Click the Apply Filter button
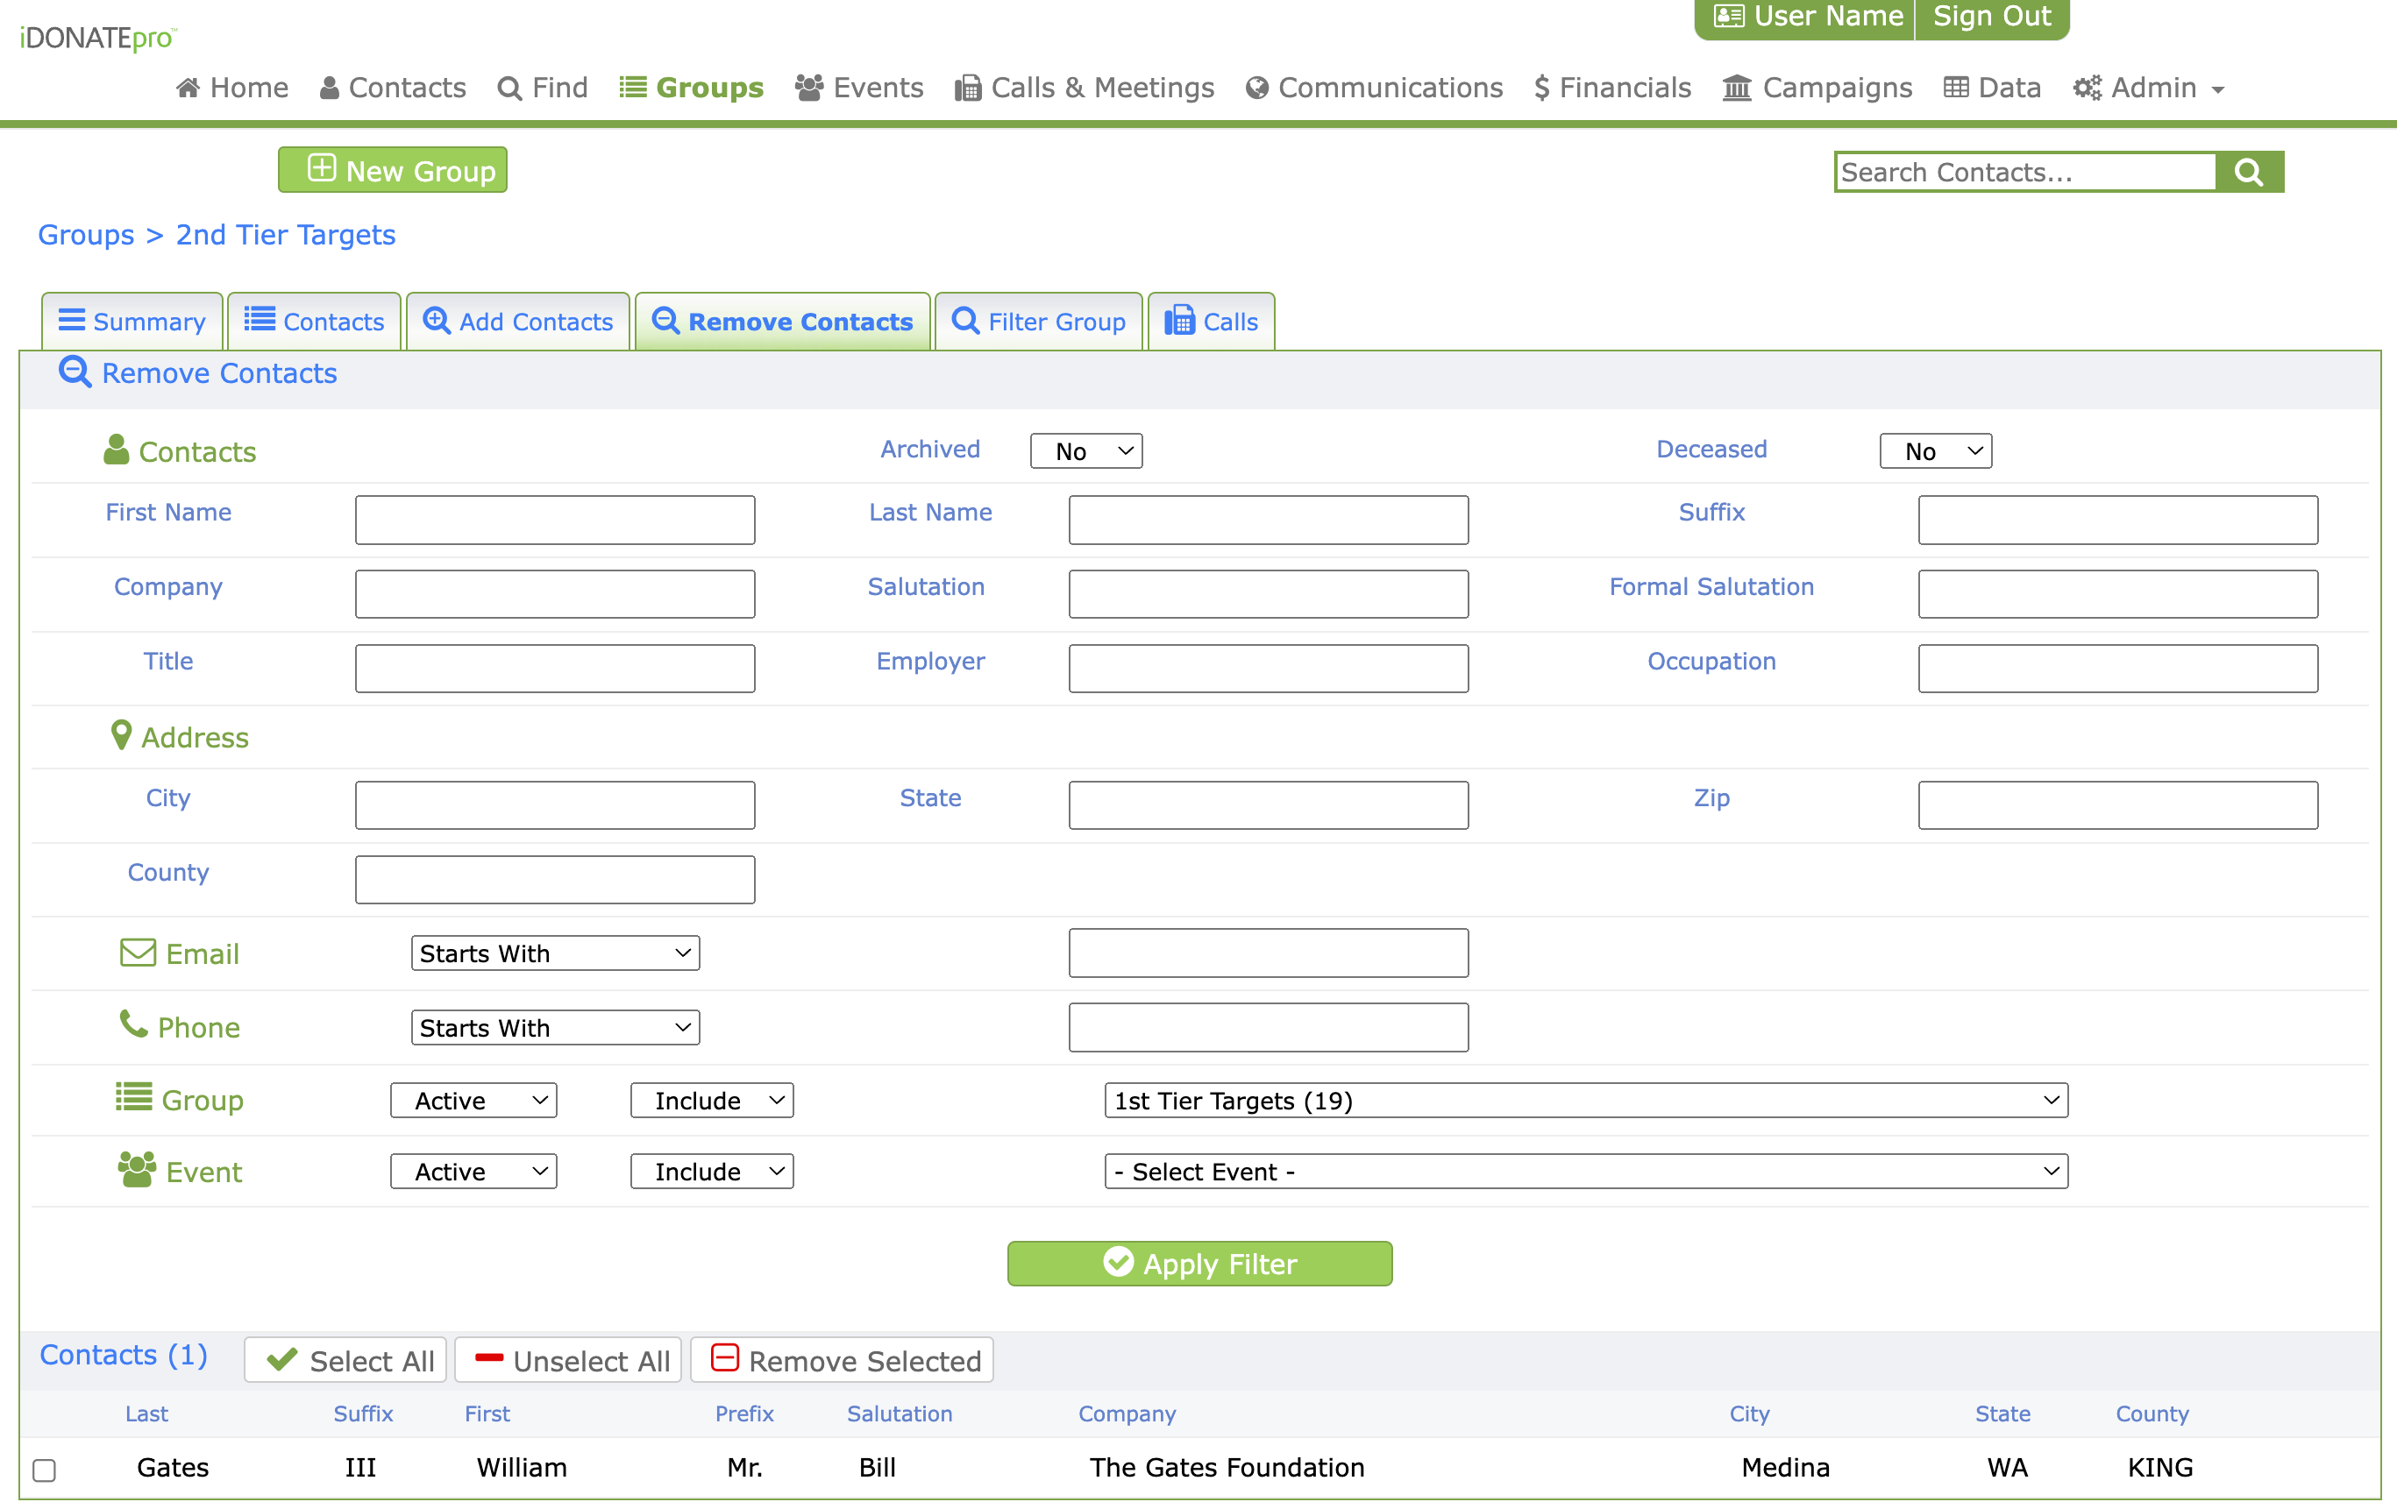The height and width of the screenshot is (1502, 2397). (x=1199, y=1264)
